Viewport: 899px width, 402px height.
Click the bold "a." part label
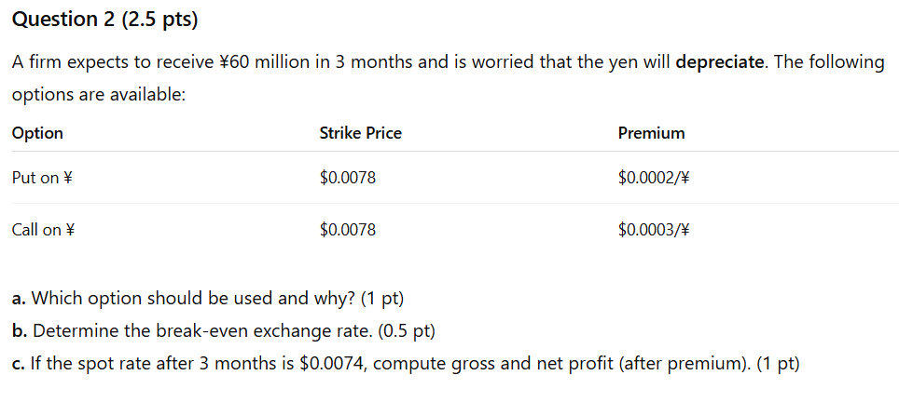[x=19, y=299]
